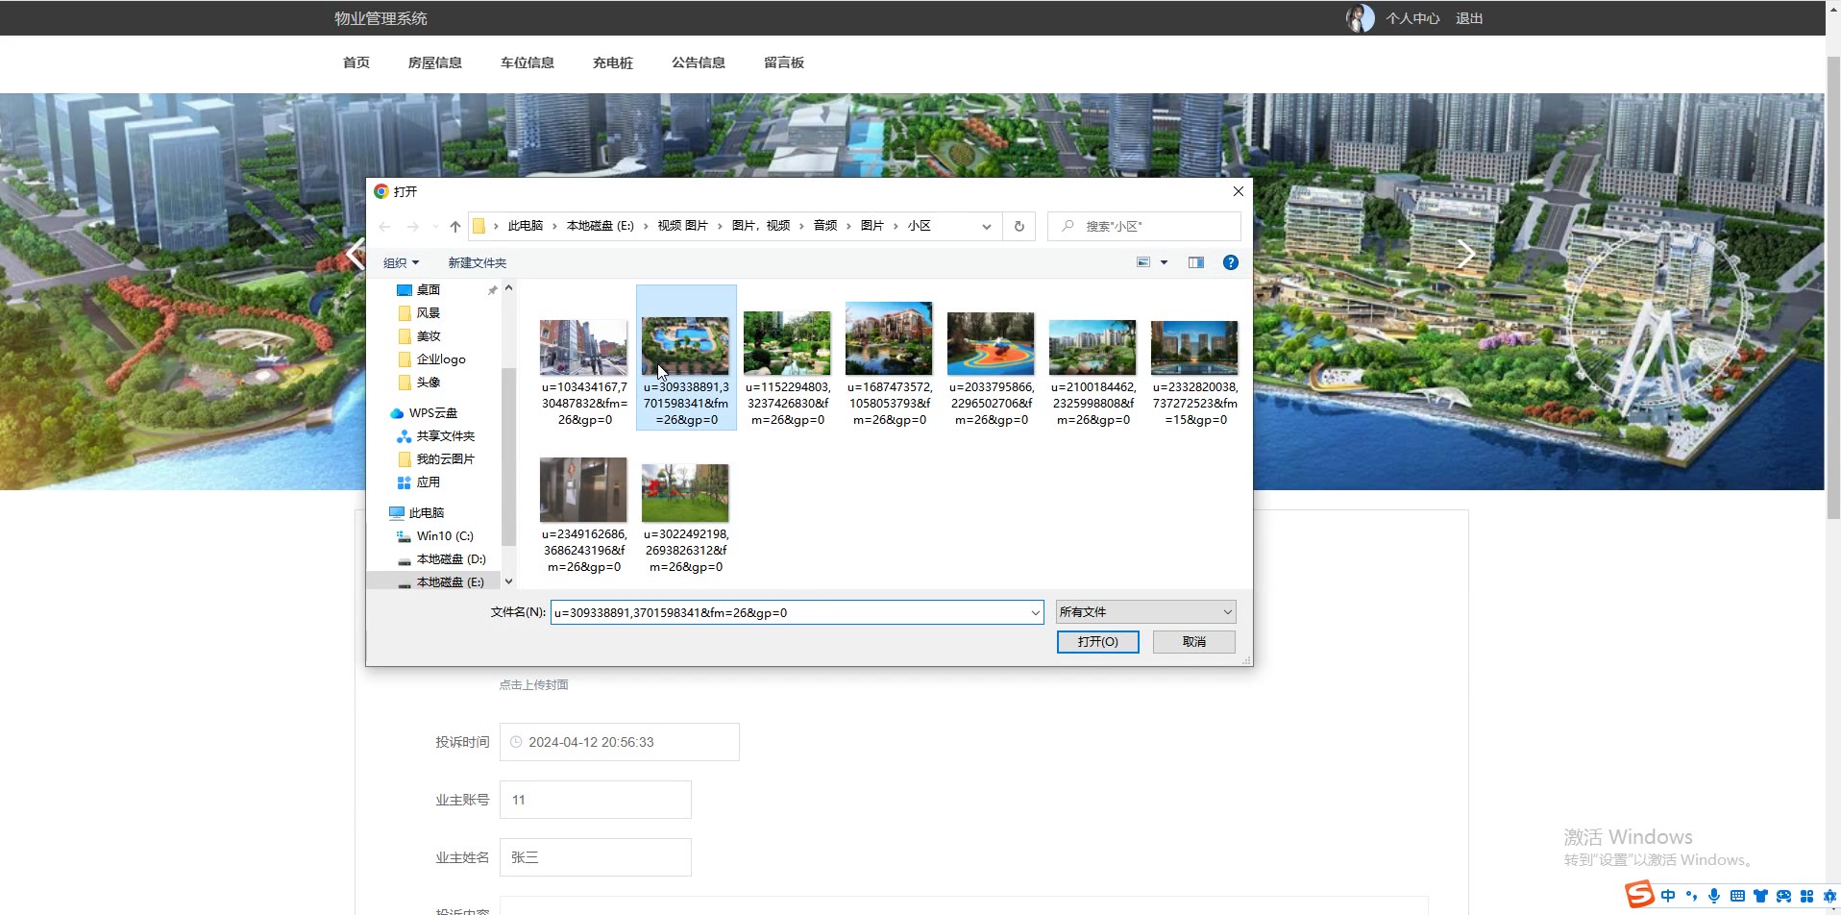Open the 充电桩 navigation tab

612,62
